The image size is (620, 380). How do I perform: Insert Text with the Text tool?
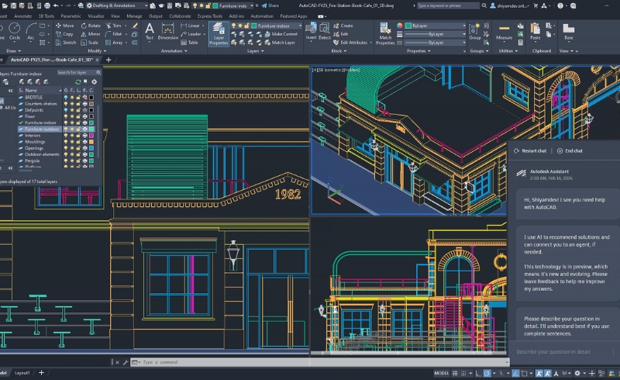pyautogui.click(x=150, y=31)
